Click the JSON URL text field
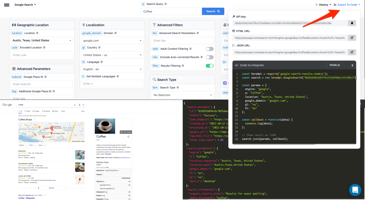Image resolution: width=365 pixels, height=200 pixels. 290,52
